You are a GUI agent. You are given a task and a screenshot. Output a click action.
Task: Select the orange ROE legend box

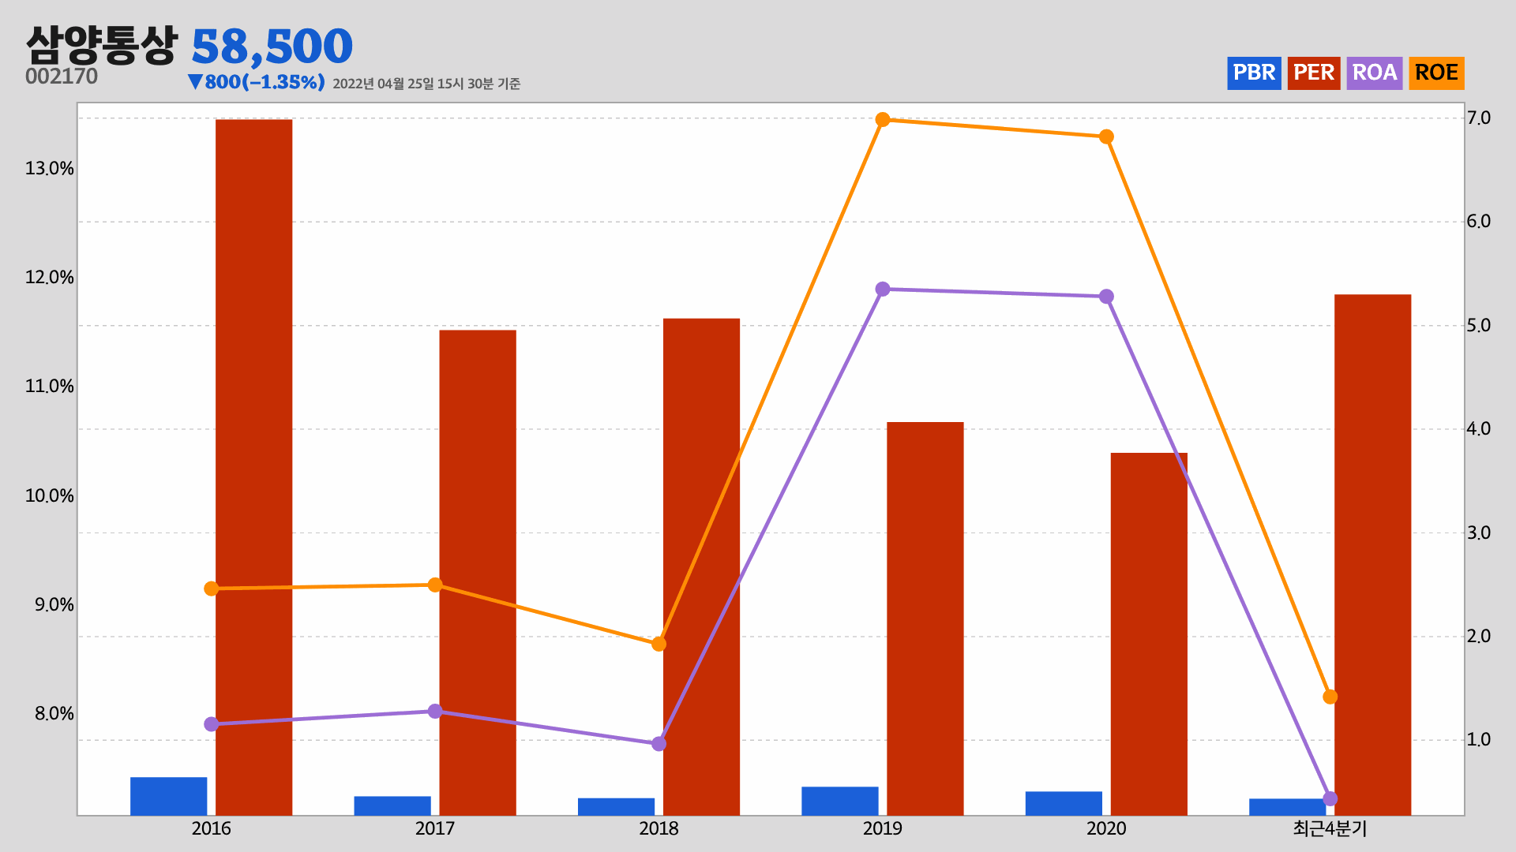(1436, 73)
